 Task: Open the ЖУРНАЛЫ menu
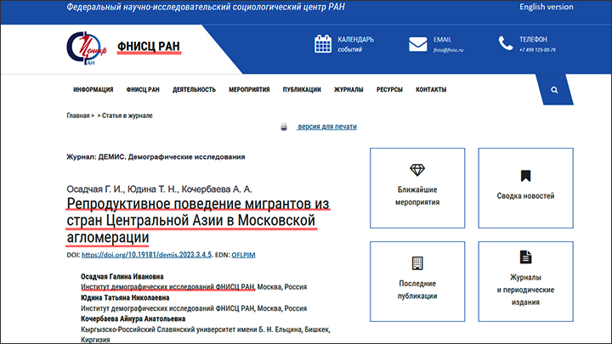(348, 90)
